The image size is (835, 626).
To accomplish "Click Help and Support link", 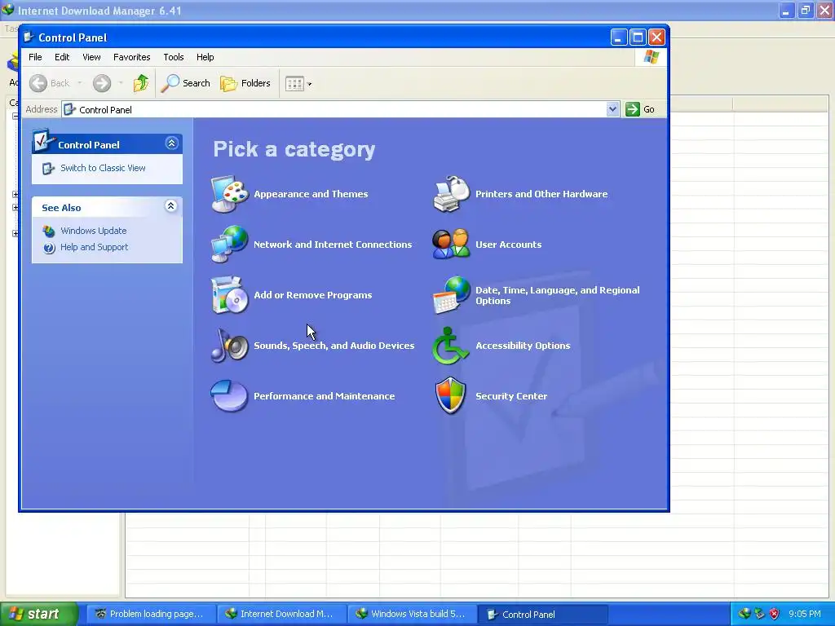I will [x=95, y=248].
